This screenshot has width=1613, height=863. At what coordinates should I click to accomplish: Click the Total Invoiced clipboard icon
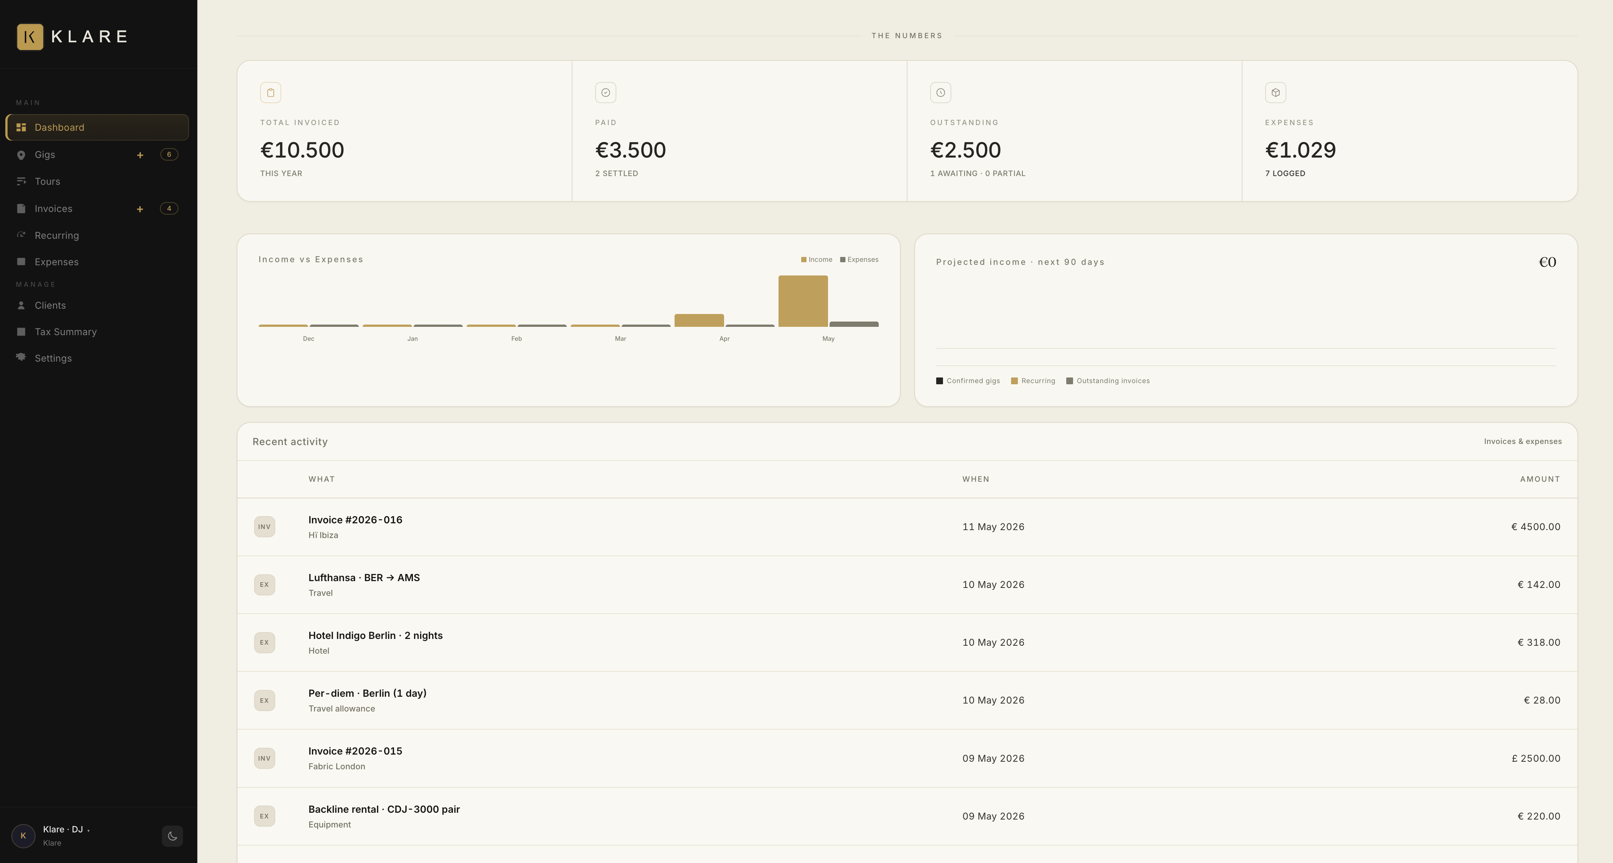coord(270,93)
